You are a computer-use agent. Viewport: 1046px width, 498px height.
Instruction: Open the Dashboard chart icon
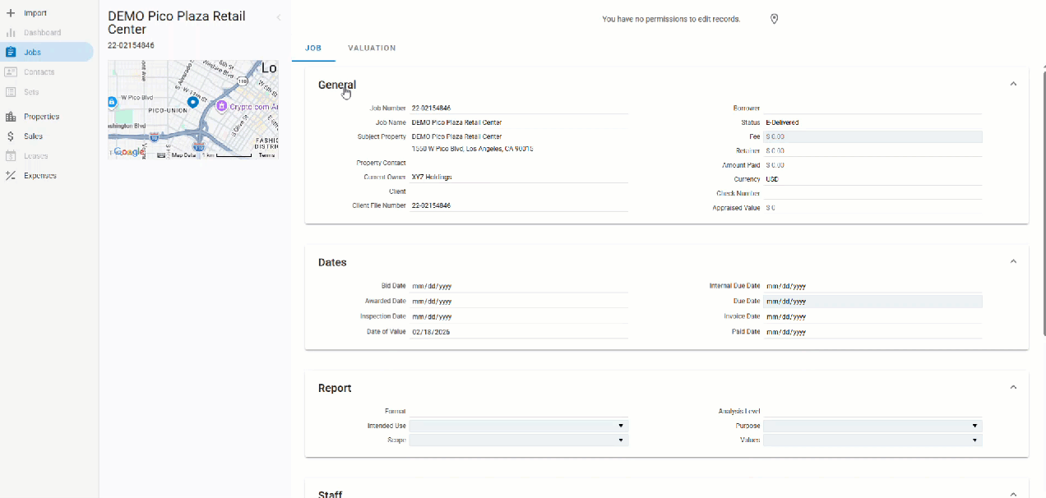click(x=11, y=33)
